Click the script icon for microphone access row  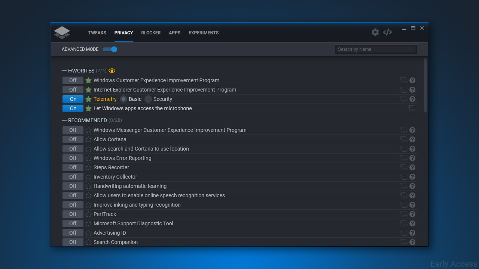tap(411, 108)
